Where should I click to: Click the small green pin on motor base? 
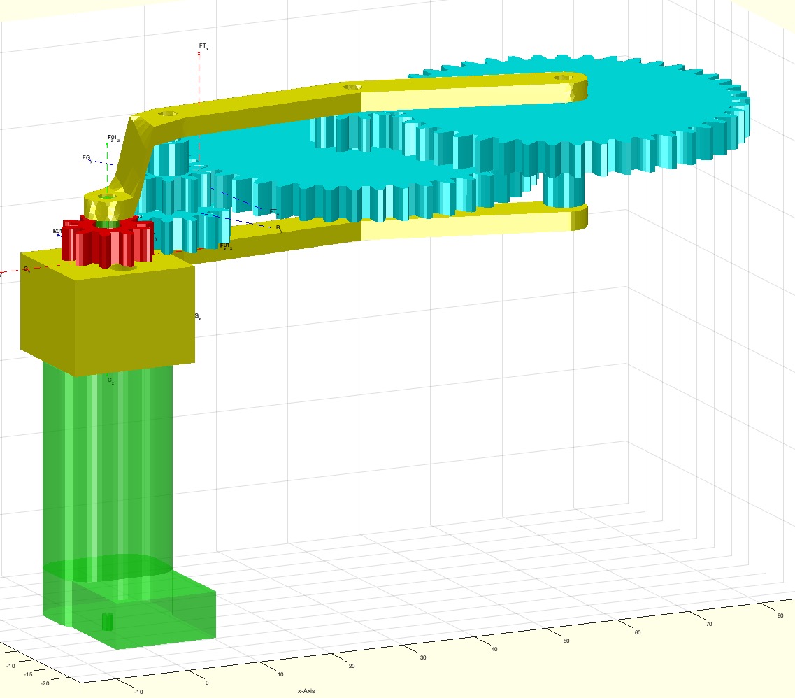(x=107, y=621)
